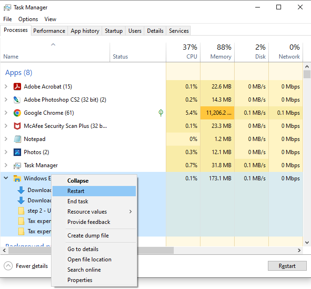The height and width of the screenshot is (289, 311).
Task: Switch to the Services tab
Action: click(179, 31)
